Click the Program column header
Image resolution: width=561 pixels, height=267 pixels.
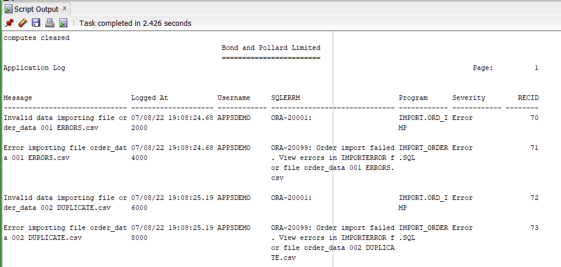[413, 98]
